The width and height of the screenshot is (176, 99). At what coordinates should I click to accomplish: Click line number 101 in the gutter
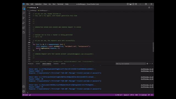(x=29, y=45)
